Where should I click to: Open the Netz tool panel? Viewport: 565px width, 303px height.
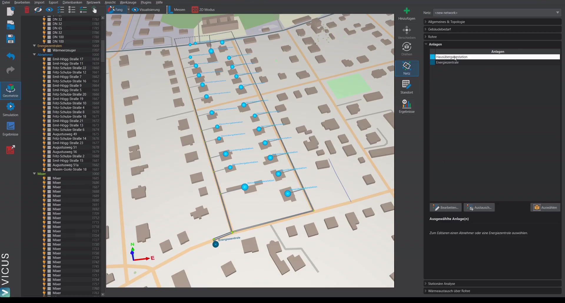[407, 69]
